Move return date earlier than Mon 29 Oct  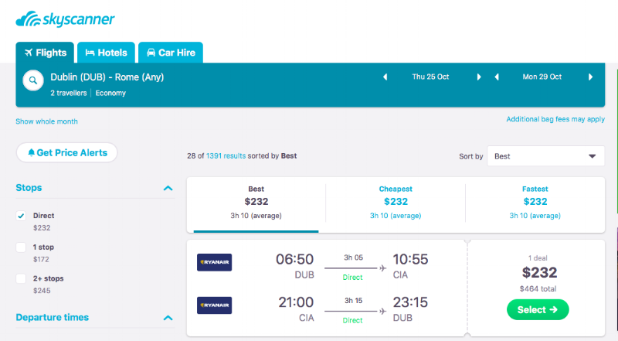click(x=497, y=77)
